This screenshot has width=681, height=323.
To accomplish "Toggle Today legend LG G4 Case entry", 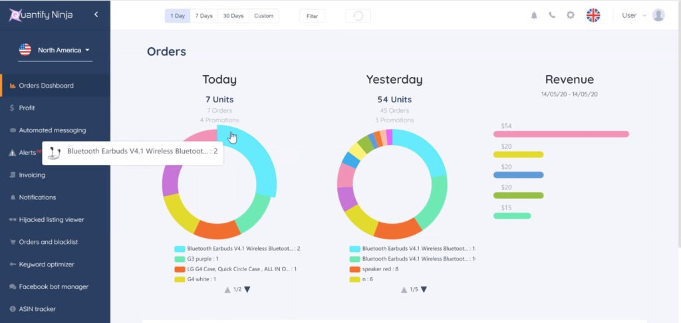I will (236, 269).
